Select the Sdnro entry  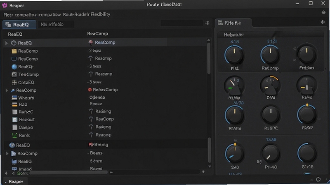tap(96, 161)
